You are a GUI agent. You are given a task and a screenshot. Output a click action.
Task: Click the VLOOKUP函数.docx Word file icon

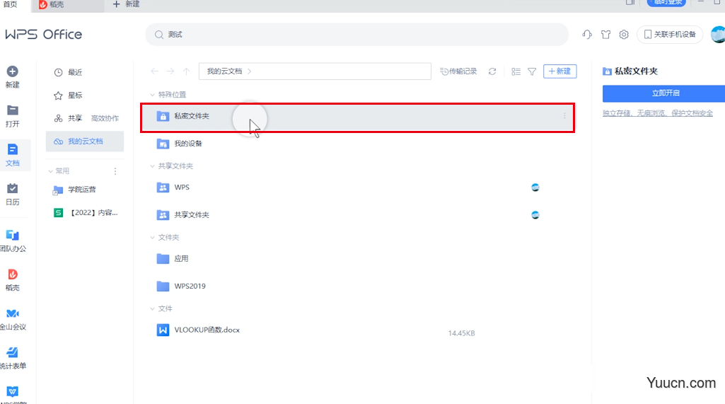pyautogui.click(x=163, y=330)
